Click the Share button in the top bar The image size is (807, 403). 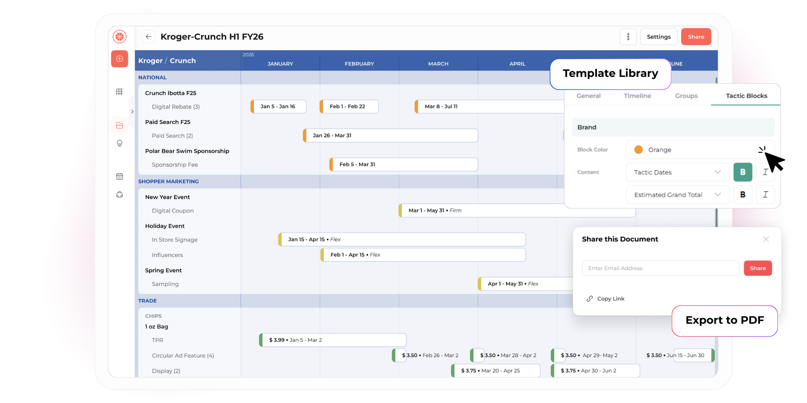696,36
